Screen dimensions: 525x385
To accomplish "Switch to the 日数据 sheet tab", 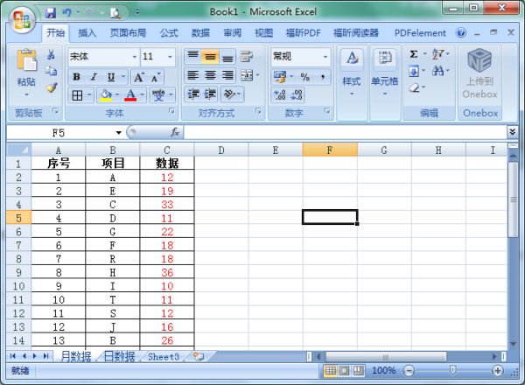I will point(119,357).
